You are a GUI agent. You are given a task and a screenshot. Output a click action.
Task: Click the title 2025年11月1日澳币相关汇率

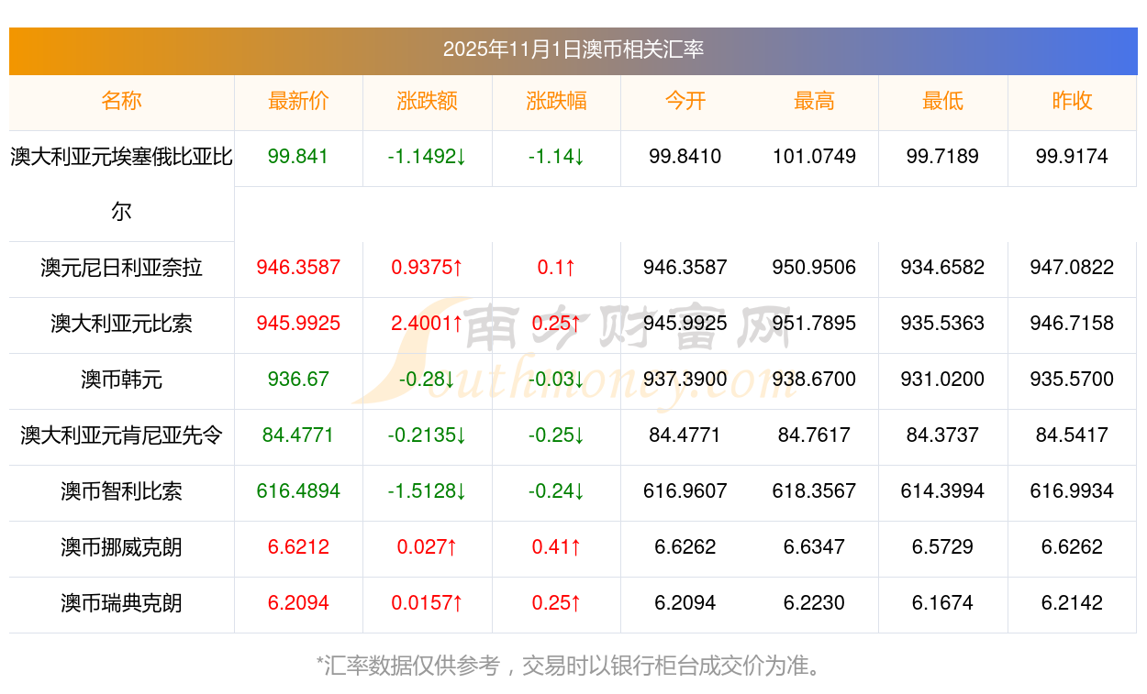point(573,50)
